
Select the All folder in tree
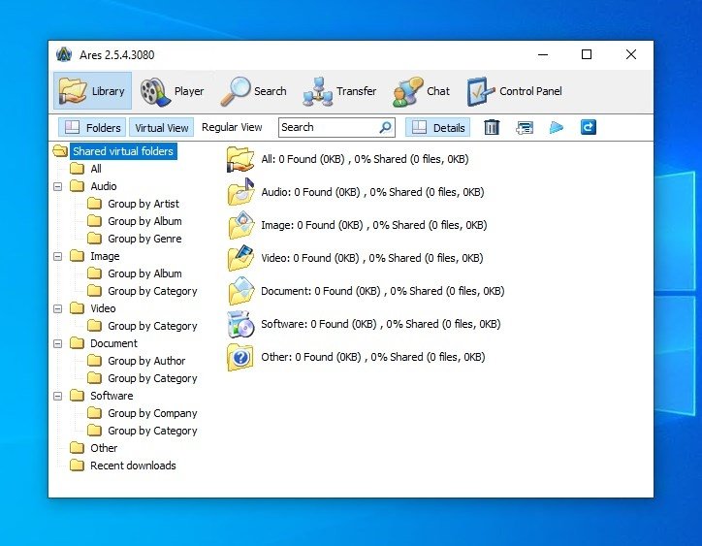96,169
